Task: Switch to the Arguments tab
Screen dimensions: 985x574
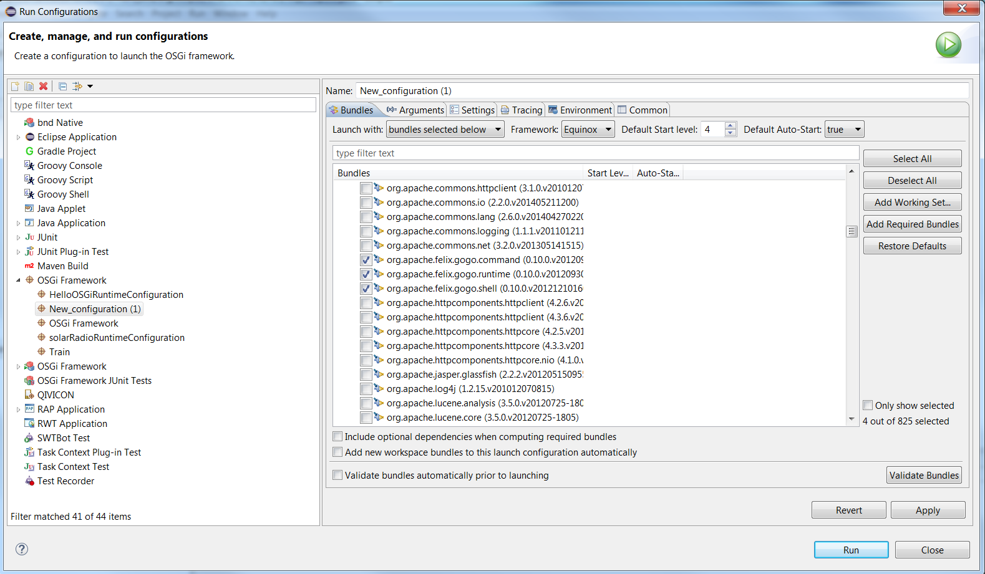Action: [415, 110]
